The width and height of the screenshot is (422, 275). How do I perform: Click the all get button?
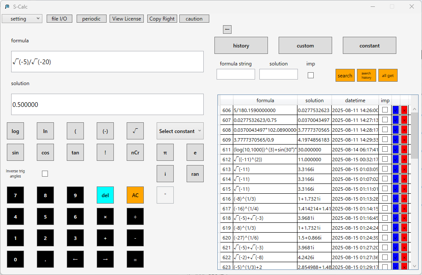click(388, 75)
